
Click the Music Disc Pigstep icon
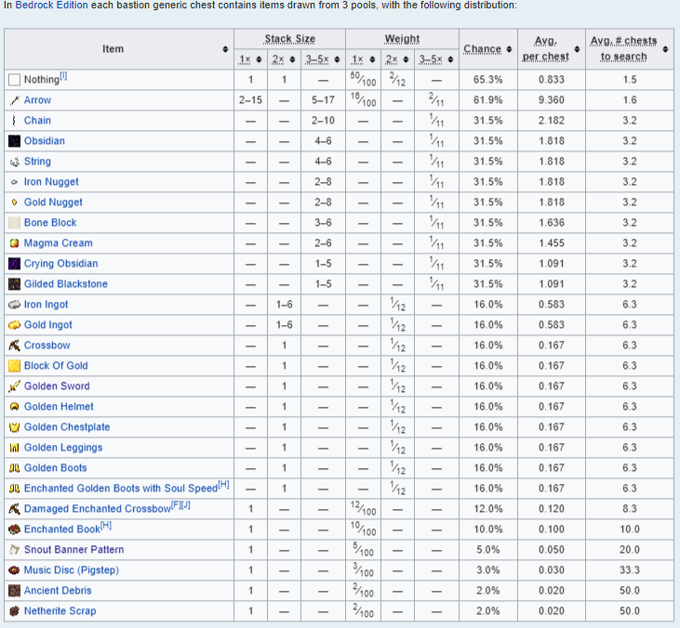[x=14, y=570]
